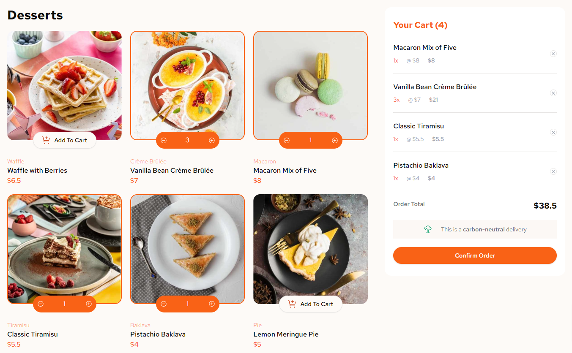Click minus icon on Macaron Mix card
This screenshot has width=572, height=353.
pyautogui.click(x=287, y=141)
